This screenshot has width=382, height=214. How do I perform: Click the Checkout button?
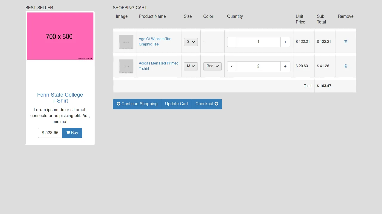click(207, 104)
